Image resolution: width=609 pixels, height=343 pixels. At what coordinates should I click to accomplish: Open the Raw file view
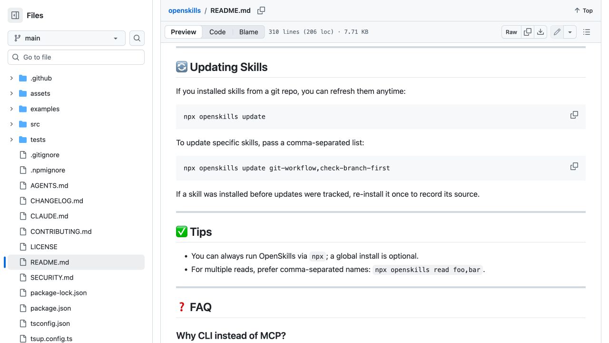click(x=511, y=32)
